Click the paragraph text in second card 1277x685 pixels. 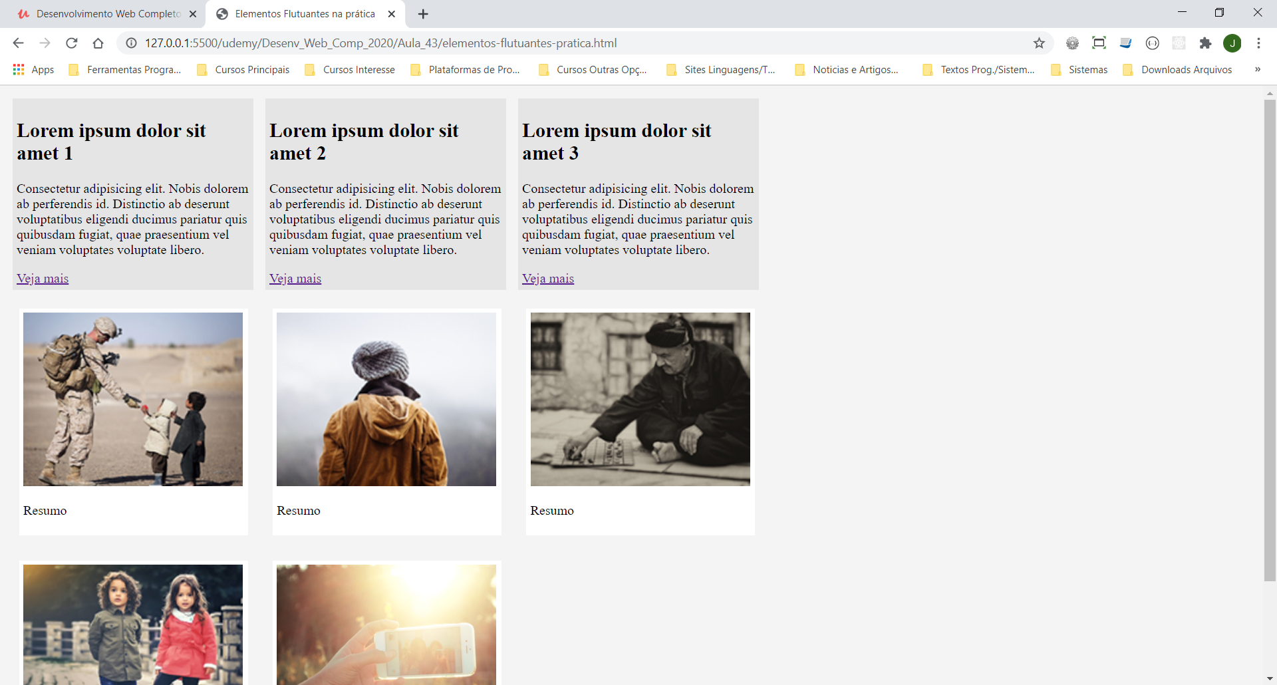point(385,219)
